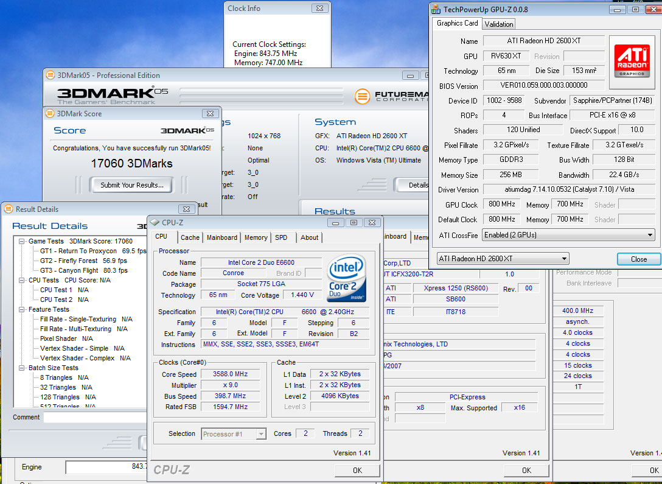Click GPU Clock 800 MHz value in GPU-Z
662x484 pixels.
501,204
